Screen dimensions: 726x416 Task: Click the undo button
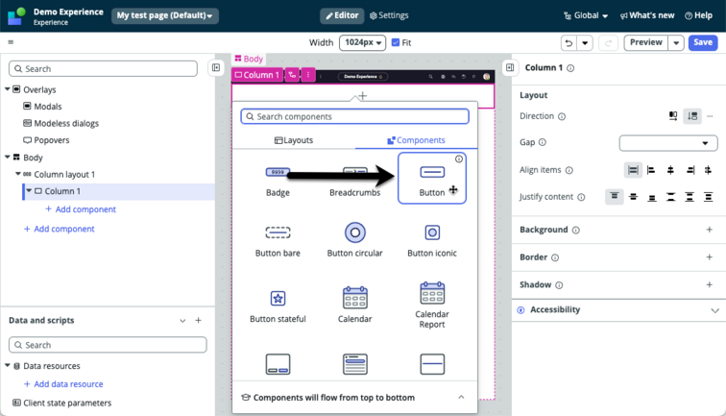click(569, 42)
